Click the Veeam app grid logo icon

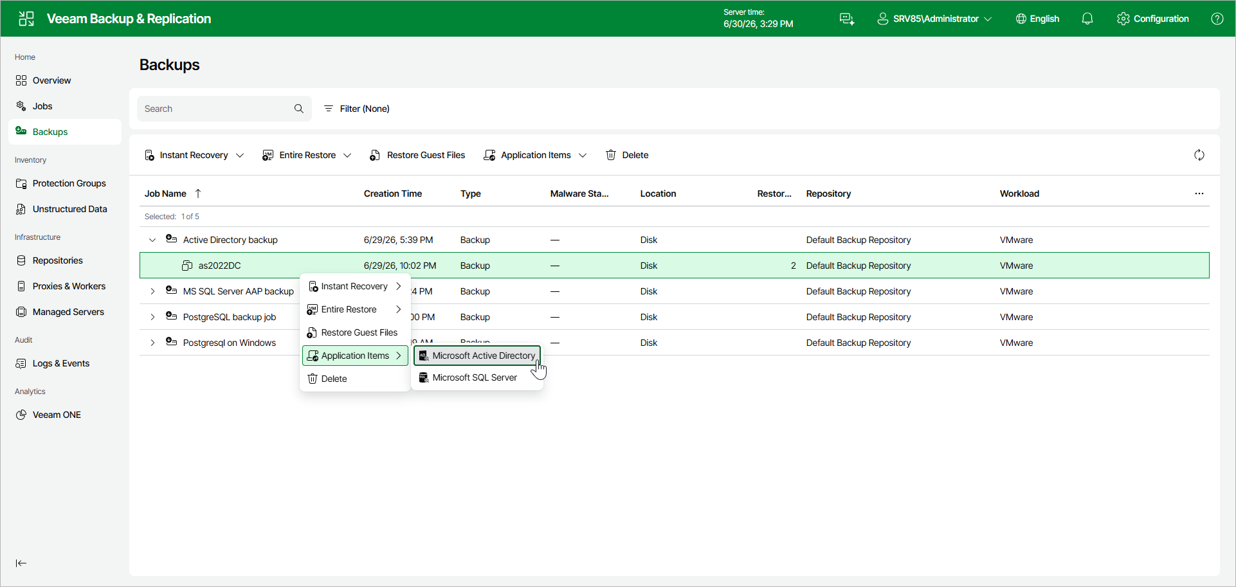pyautogui.click(x=26, y=19)
